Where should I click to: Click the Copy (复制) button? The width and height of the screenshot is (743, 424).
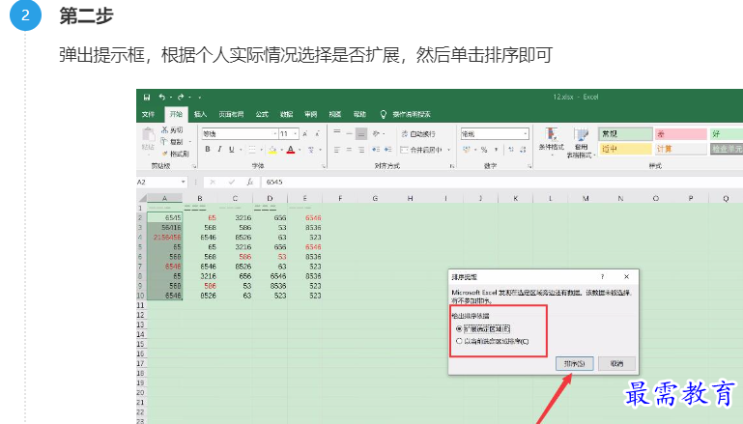tap(173, 142)
